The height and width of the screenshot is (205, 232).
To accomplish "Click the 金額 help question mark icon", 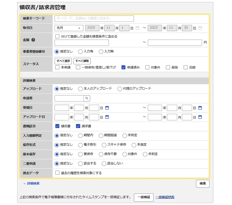I will point(33,40).
